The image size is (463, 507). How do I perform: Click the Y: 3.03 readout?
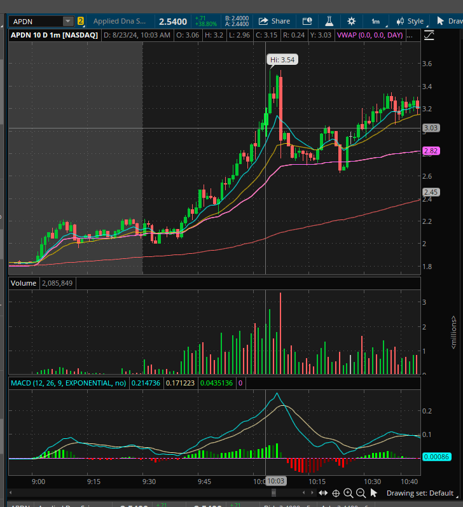point(321,35)
